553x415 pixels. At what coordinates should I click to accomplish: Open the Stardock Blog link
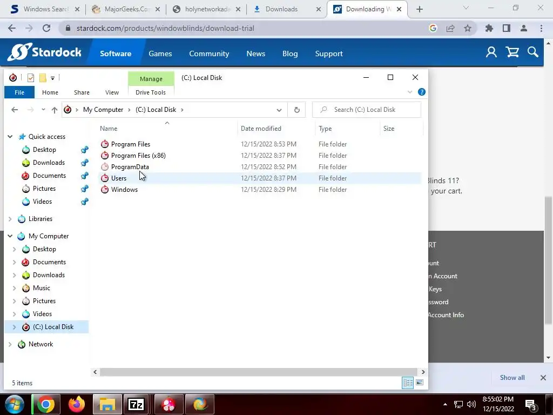click(290, 53)
